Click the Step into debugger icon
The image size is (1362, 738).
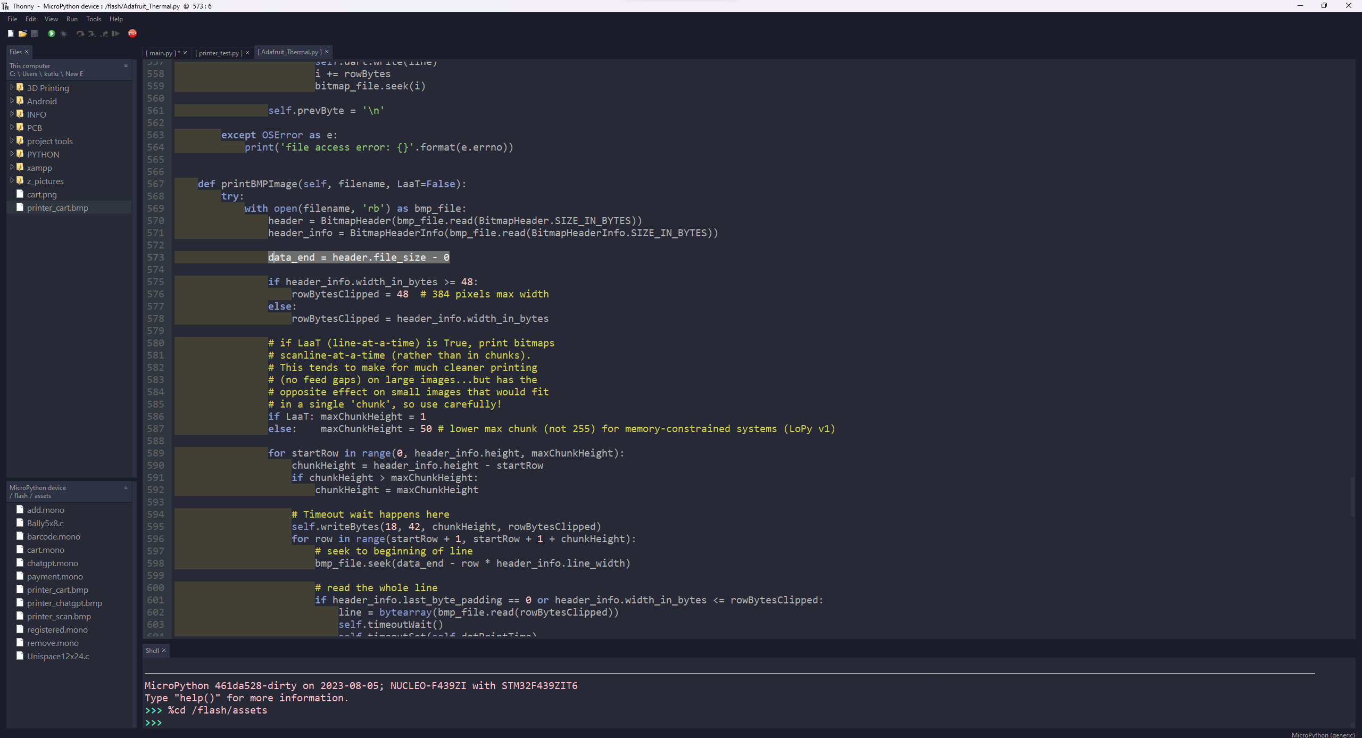92,34
